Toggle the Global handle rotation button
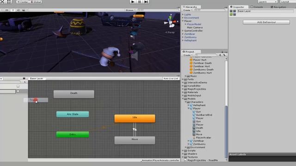 tap(36, 2)
